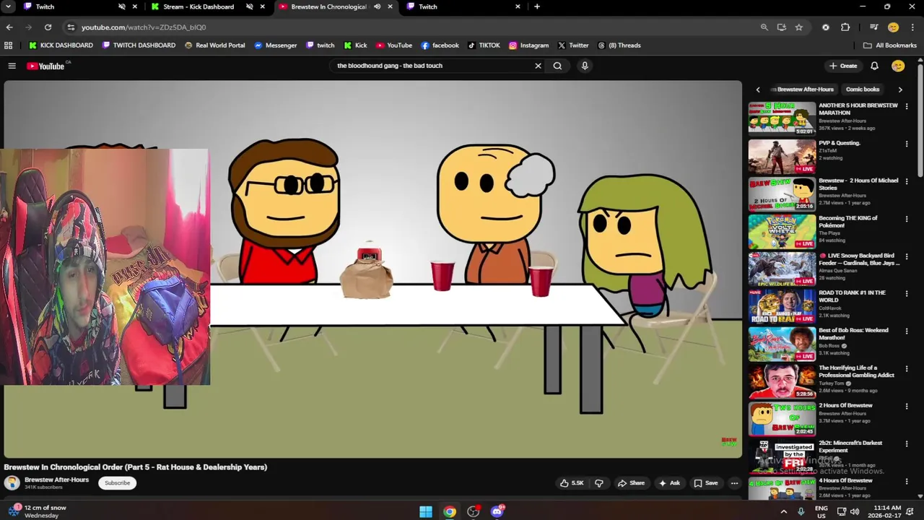Bookmark this page with the star icon
The height and width of the screenshot is (520, 924).
coord(799,27)
